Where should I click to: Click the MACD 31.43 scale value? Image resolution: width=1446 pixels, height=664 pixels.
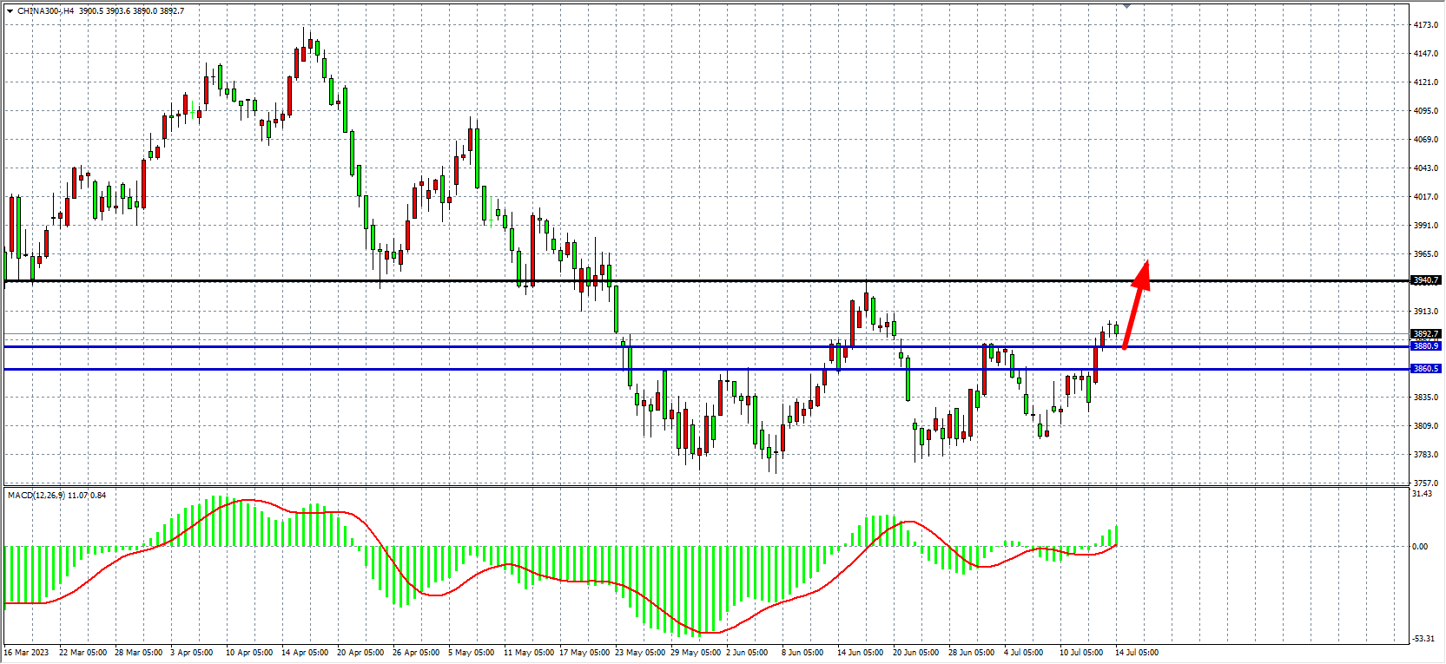click(x=1423, y=494)
